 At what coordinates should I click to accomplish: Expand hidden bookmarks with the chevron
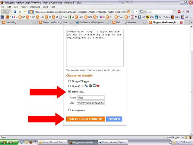pyautogui.click(x=191, y=17)
